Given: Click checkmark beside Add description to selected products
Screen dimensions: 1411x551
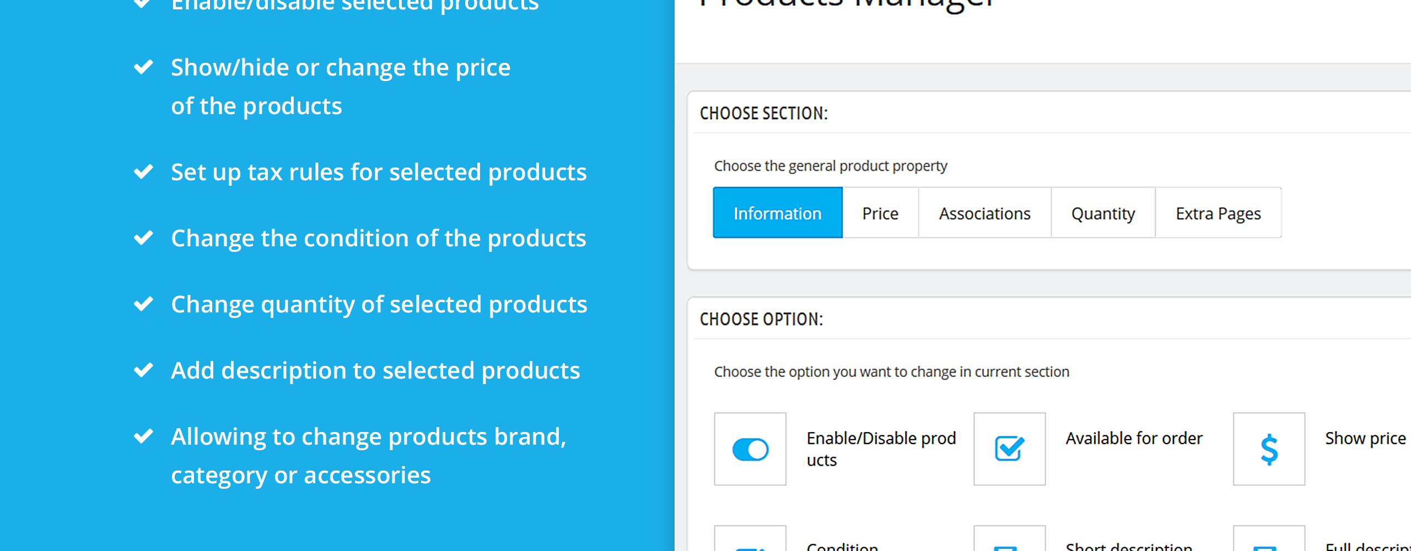Looking at the screenshot, I should (x=143, y=370).
